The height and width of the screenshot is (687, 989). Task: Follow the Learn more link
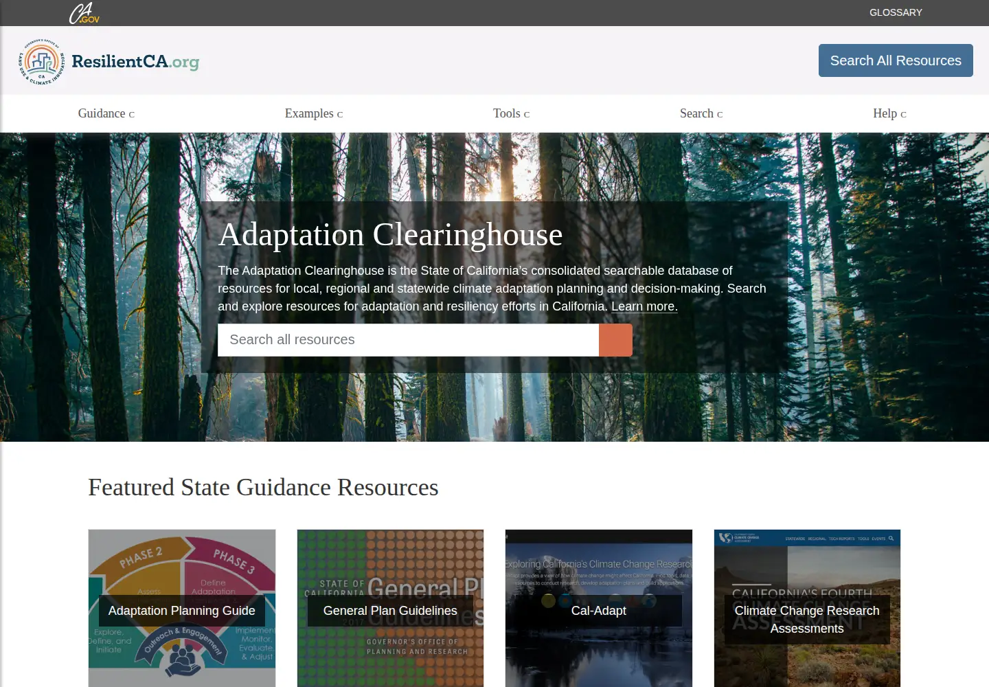pyautogui.click(x=644, y=306)
